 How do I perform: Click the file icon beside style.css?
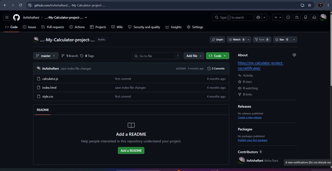click(39, 97)
